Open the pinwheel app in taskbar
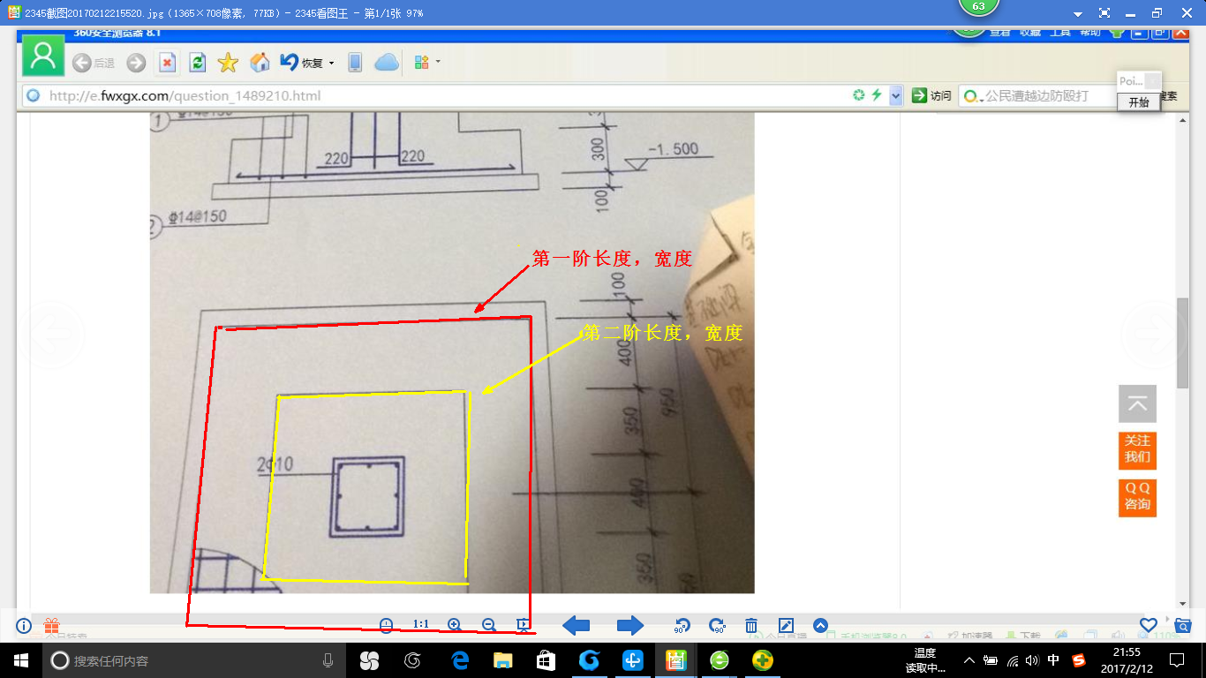The width and height of the screenshot is (1206, 678). click(x=369, y=660)
